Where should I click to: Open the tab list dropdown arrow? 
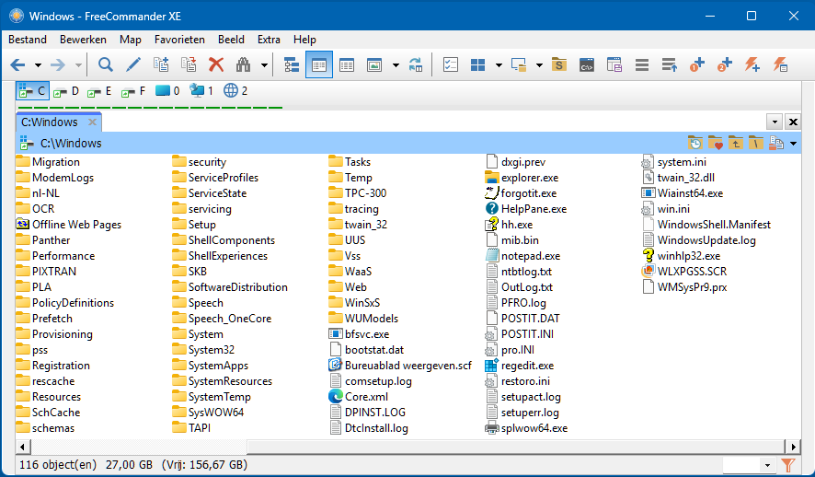coord(775,122)
